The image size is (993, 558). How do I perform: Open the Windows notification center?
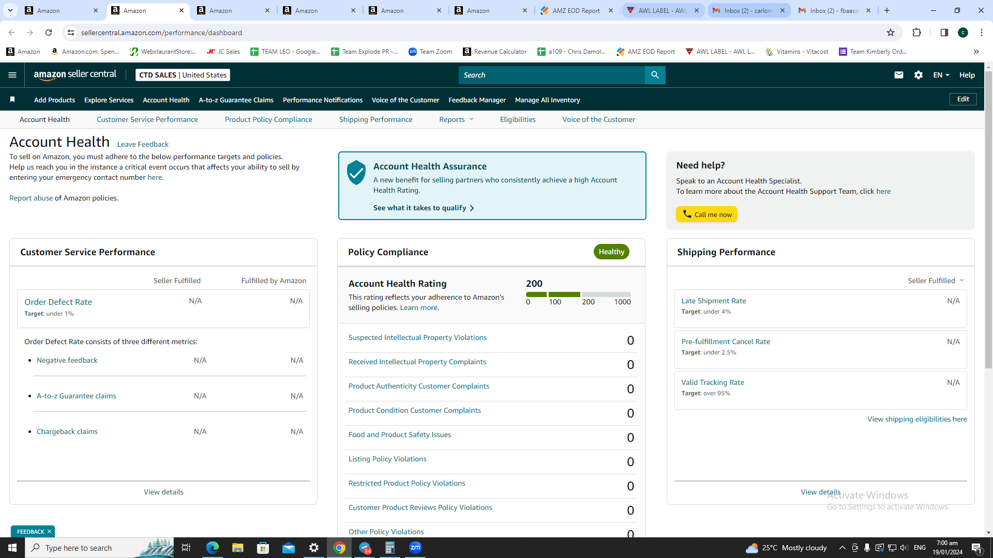click(977, 548)
